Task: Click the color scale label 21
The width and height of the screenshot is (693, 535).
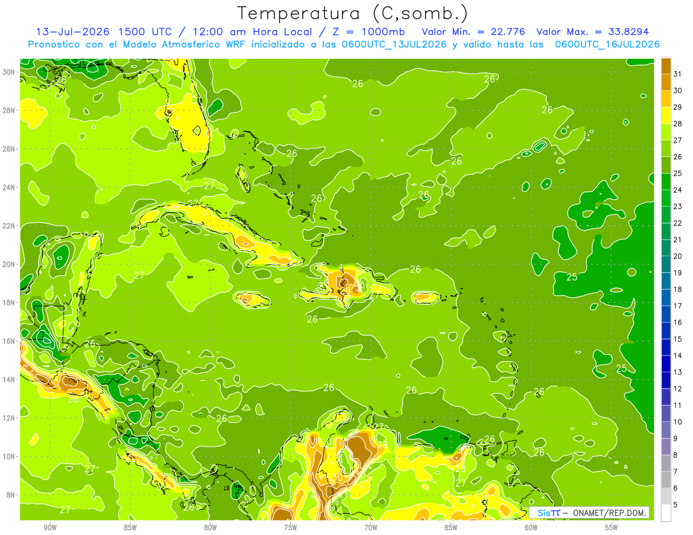Action: (677, 240)
